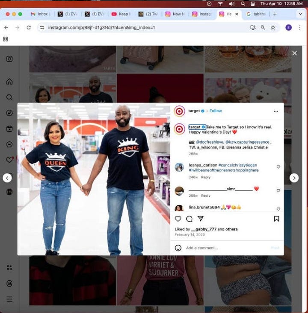308x313 pixels.
Task: Open a new browser tab
Action: [275, 14]
